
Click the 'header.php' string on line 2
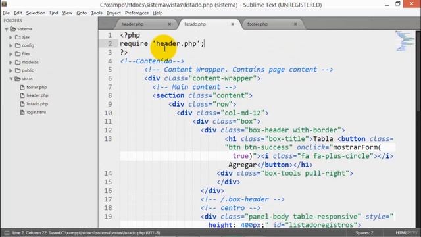coord(176,43)
